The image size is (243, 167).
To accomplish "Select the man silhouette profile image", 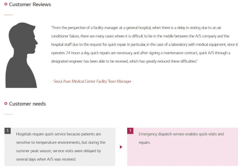I will (22, 55).
